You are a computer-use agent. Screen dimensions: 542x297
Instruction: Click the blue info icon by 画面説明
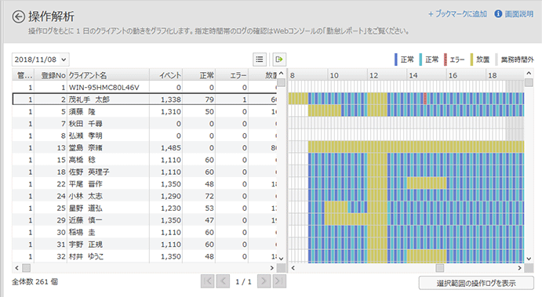click(498, 14)
